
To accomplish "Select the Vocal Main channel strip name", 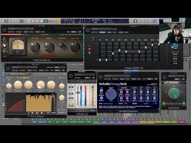I will pos(127,122).
